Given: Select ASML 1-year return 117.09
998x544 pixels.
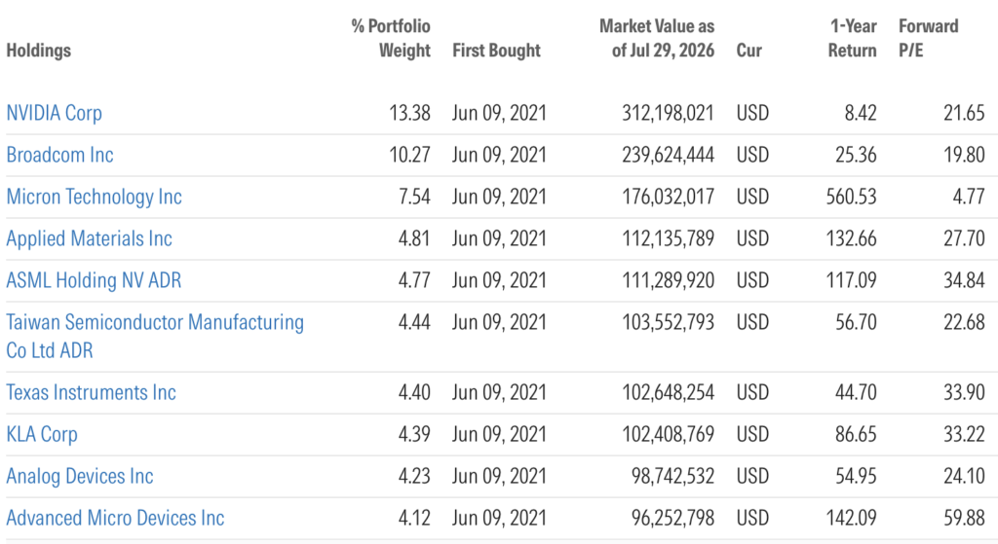Looking at the screenshot, I should (x=852, y=281).
